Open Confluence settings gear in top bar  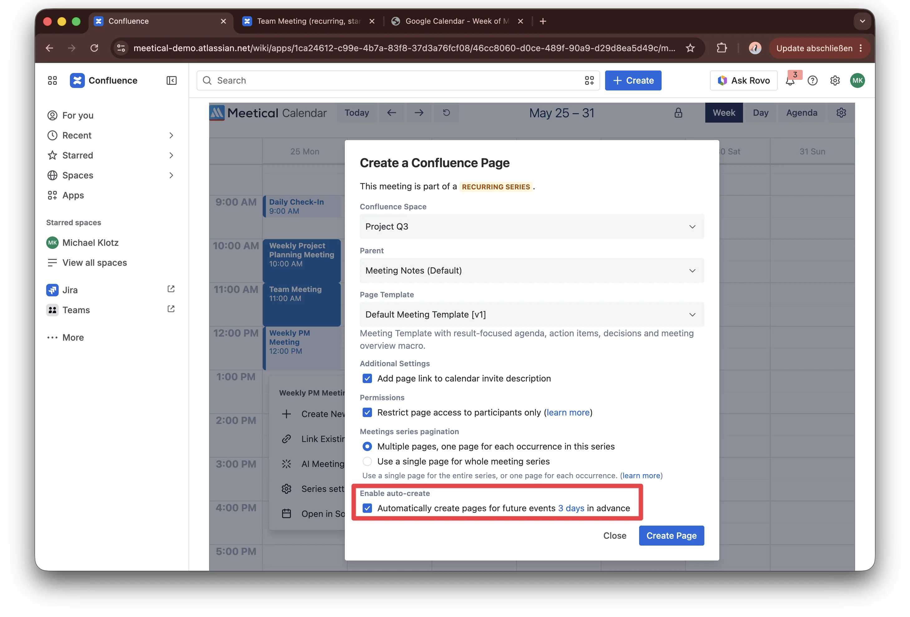coord(835,81)
